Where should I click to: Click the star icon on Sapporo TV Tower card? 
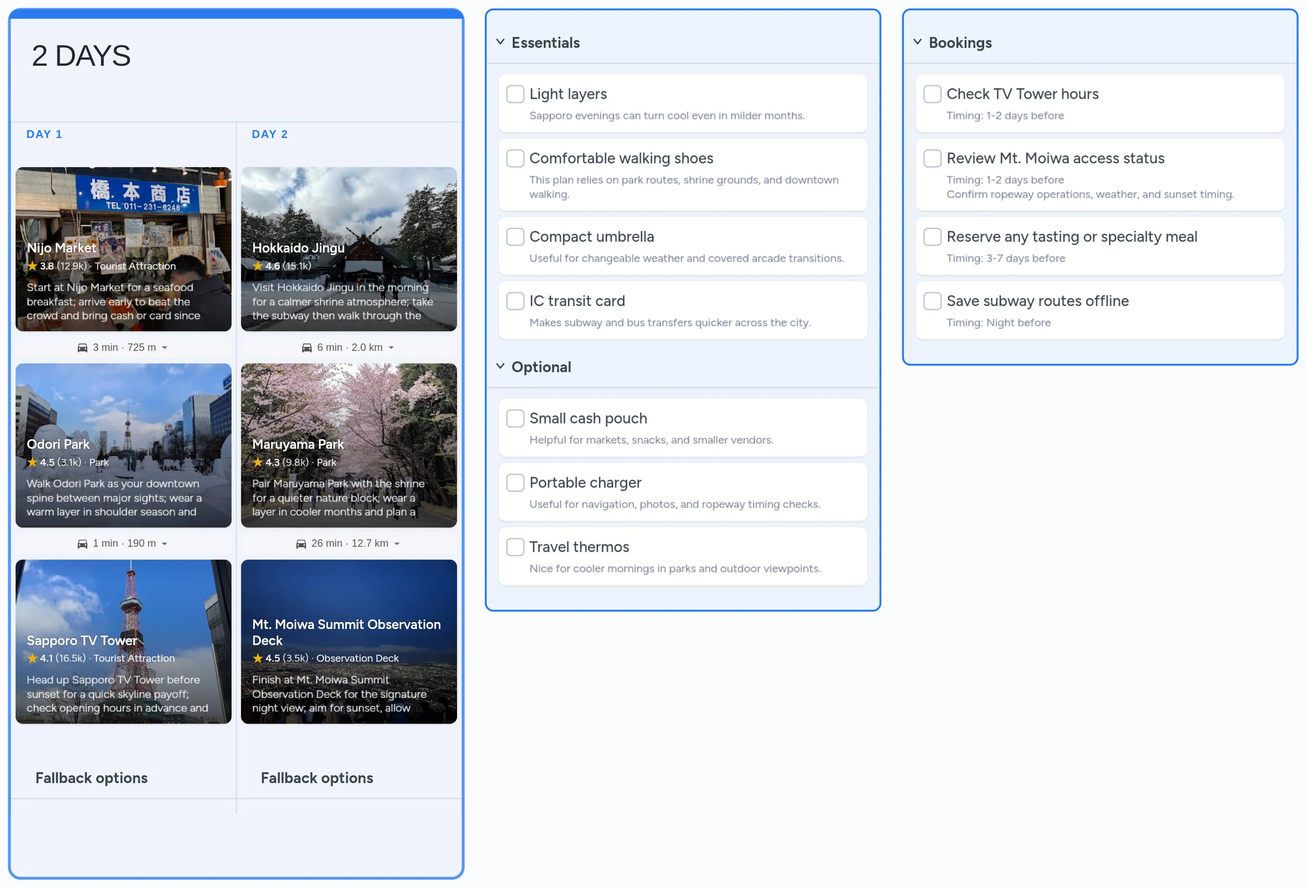[x=32, y=659]
